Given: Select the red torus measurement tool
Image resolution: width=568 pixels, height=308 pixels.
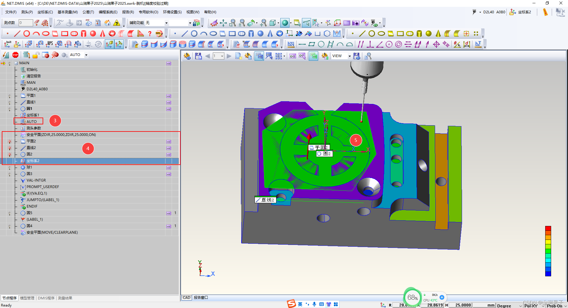Looking at the screenshot, I should click(x=112, y=33).
